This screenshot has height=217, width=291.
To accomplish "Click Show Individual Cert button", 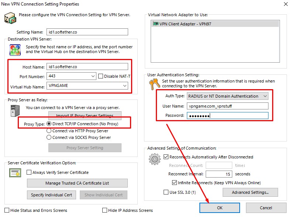I will 103,195.
